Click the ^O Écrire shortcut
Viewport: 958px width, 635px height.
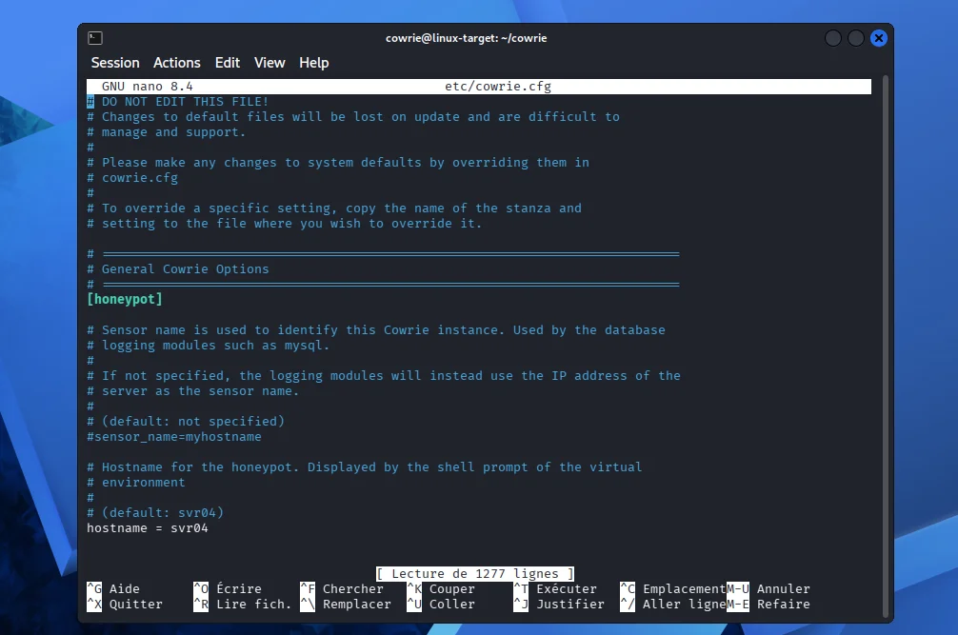tap(228, 588)
